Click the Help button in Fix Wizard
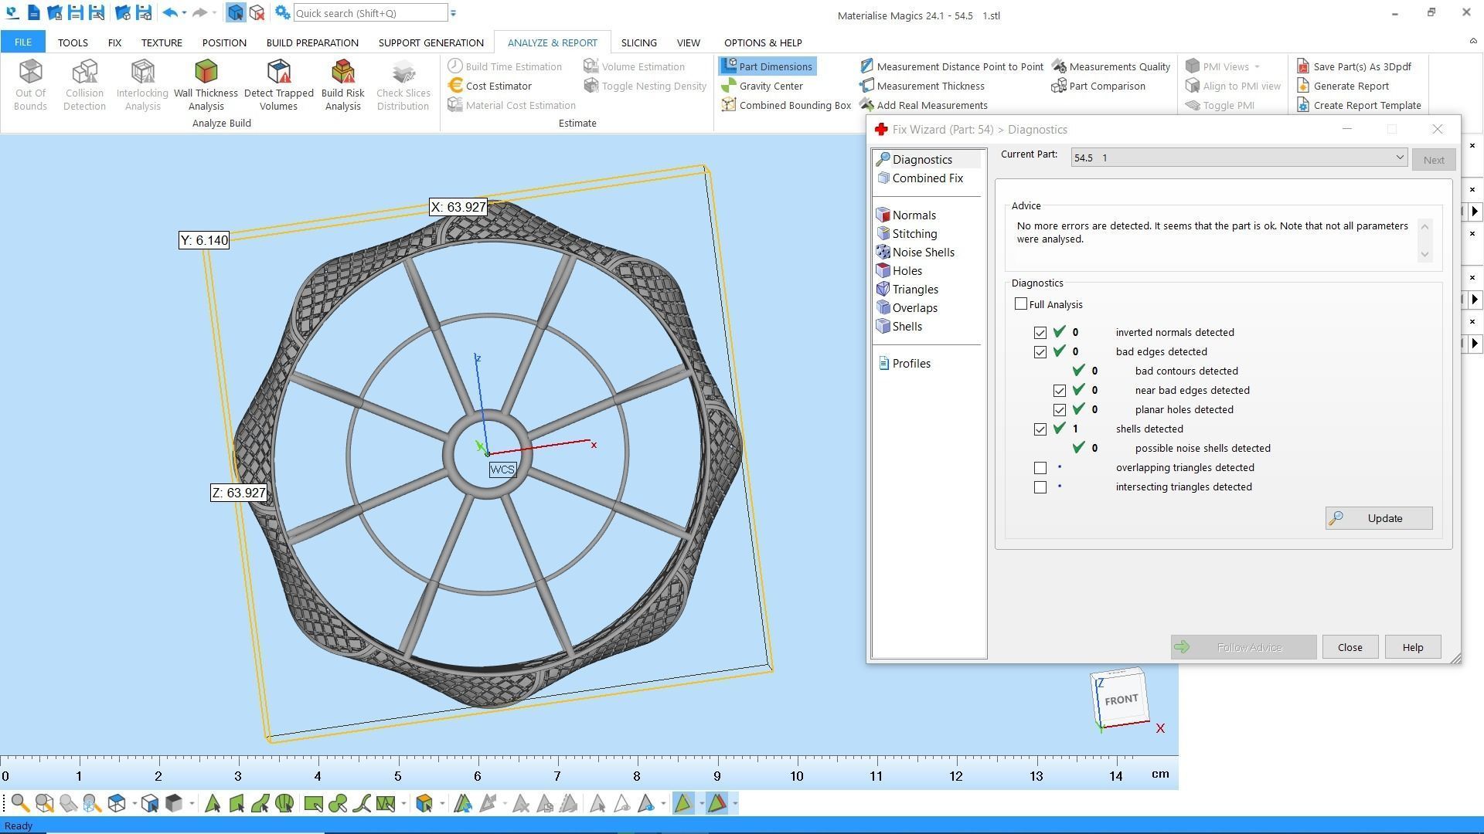This screenshot has height=834, width=1484. (x=1412, y=647)
